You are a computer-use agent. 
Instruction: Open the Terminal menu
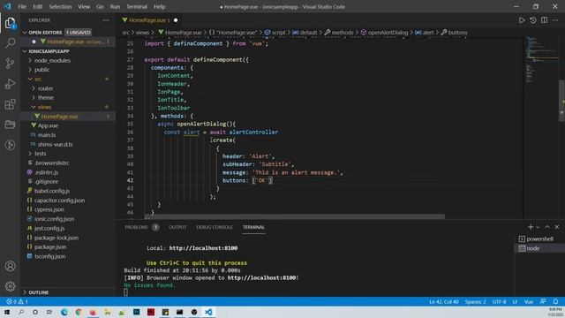pos(137,6)
